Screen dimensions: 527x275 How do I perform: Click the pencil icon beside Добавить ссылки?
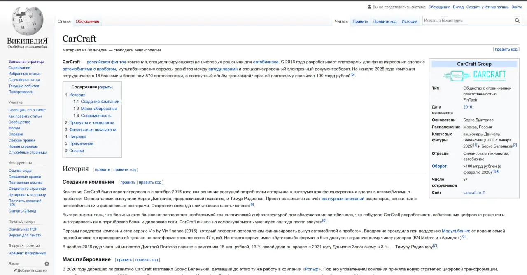coord(15,270)
